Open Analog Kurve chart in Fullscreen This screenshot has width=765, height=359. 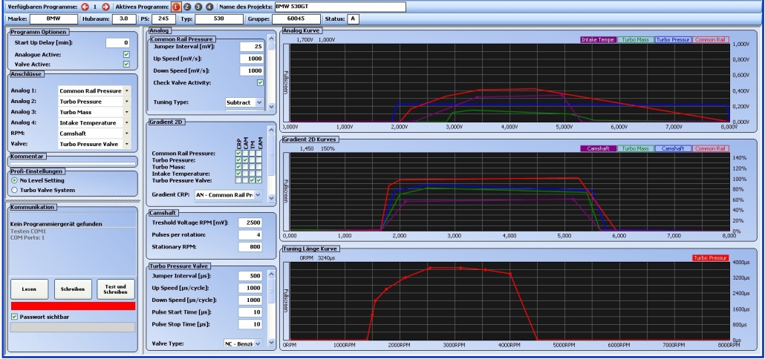pyautogui.click(x=286, y=83)
